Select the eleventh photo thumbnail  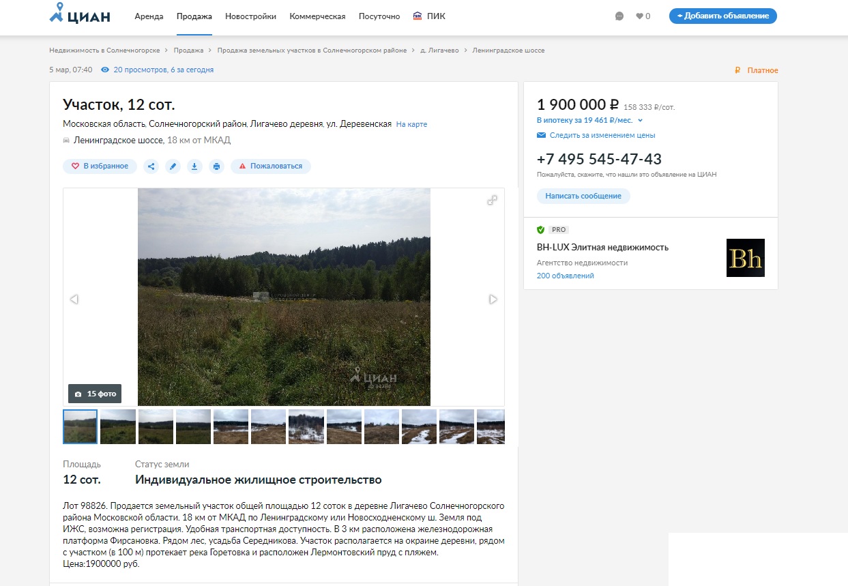coord(456,427)
